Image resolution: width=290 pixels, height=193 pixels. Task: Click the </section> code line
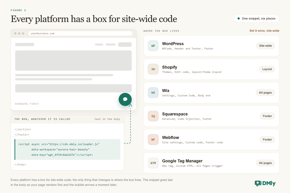click(23, 129)
